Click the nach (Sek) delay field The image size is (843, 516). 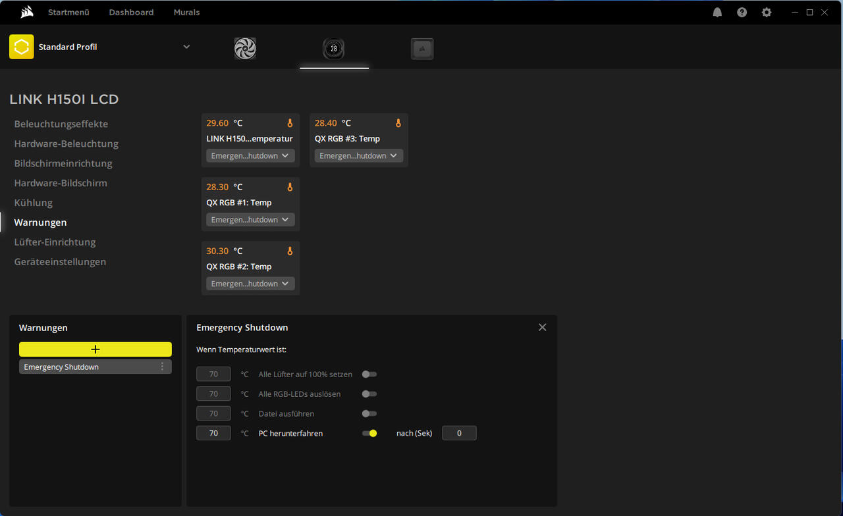(x=459, y=433)
